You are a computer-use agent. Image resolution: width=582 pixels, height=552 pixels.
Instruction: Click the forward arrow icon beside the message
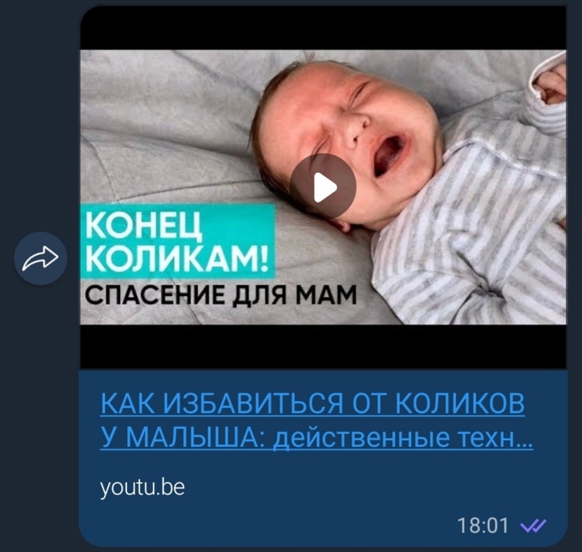tap(41, 258)
